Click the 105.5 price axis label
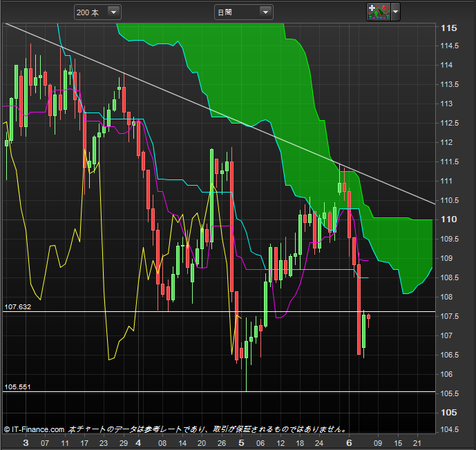 coord(449,393)
